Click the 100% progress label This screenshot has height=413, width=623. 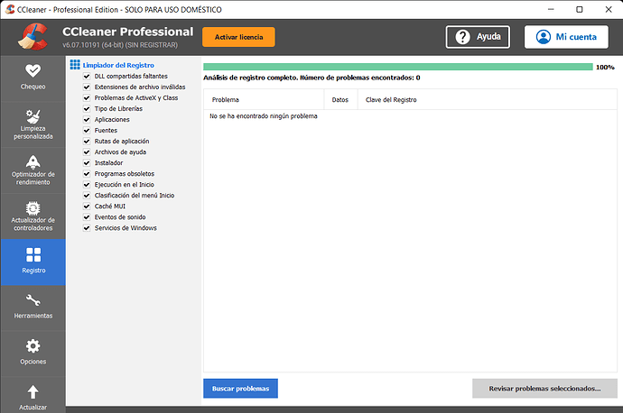605,67
